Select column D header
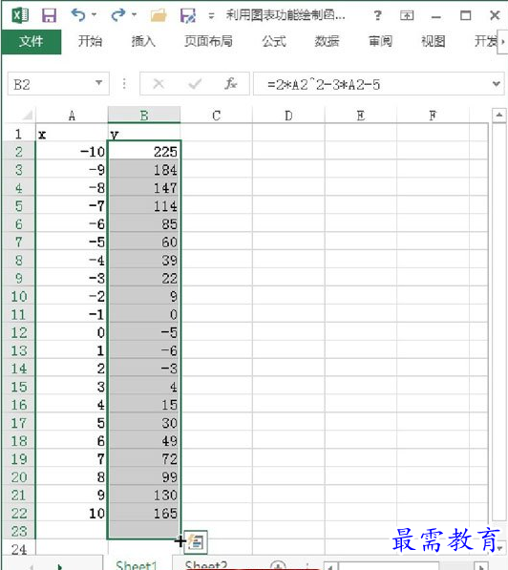 point(288,116)
